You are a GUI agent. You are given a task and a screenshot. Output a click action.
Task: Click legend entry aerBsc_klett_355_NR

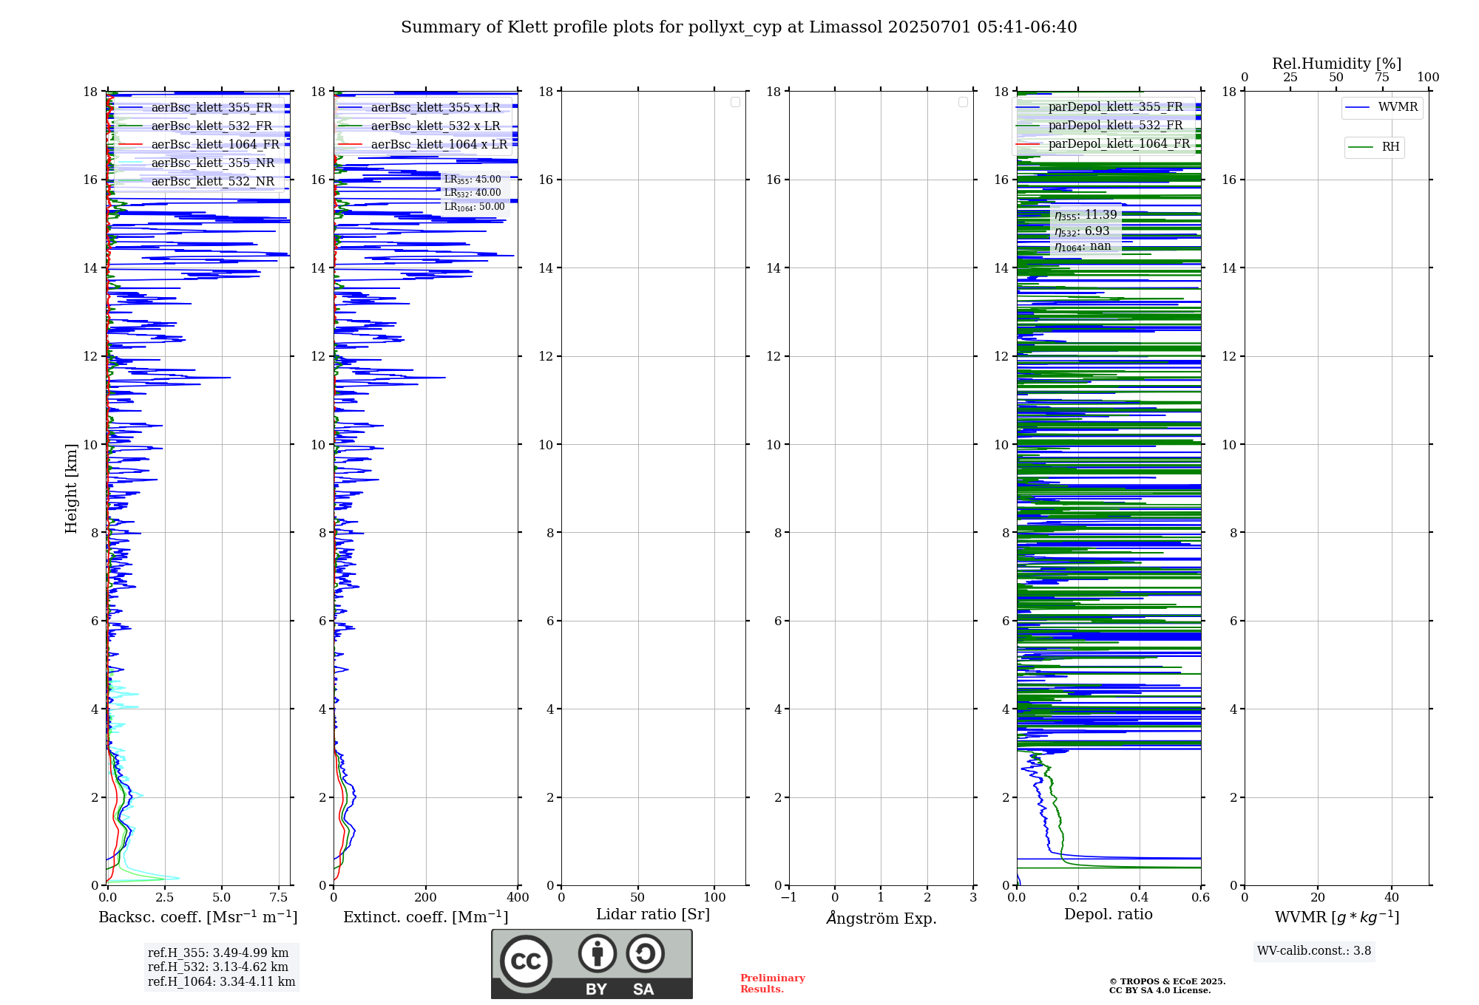(x=197, y=163)
